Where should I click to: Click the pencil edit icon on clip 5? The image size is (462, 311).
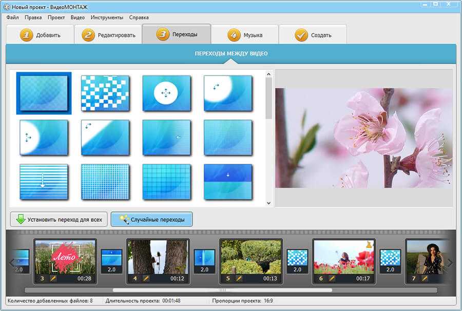239,279
